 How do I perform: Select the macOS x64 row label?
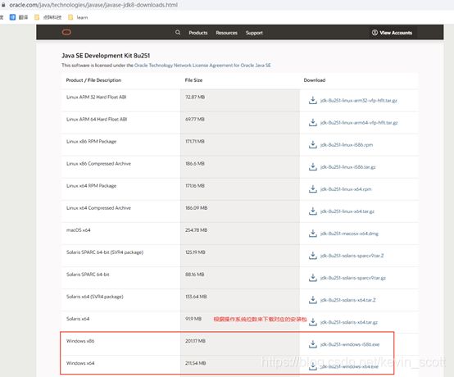coord(78,230)
